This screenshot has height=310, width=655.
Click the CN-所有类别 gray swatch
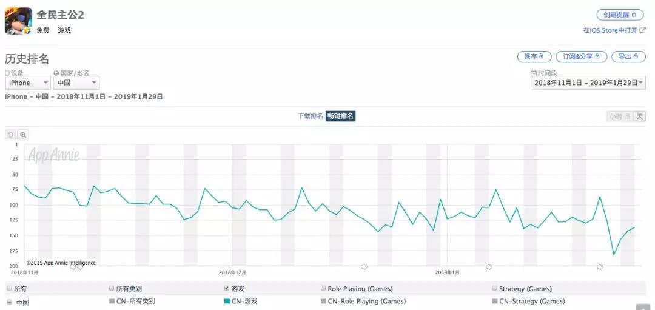[x=112, y=301]
